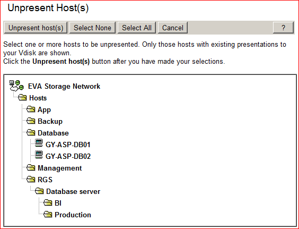The height and width of the screenshot is (229, 299).
Task: Click the Database server folder icon
Action: tap(39, 191)
